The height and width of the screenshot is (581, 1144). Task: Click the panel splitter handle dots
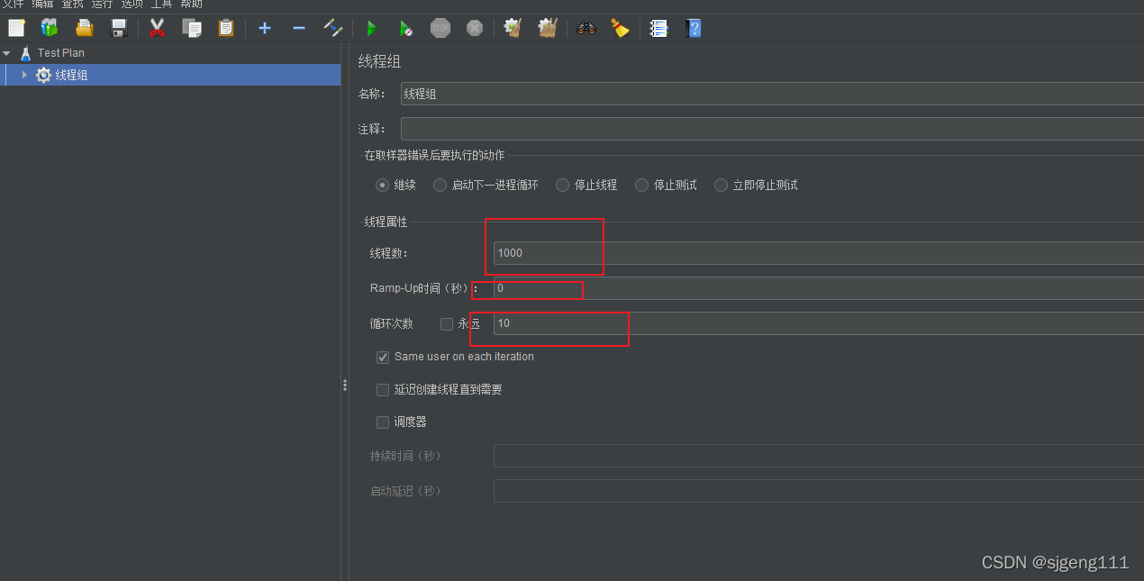point(345,386)
